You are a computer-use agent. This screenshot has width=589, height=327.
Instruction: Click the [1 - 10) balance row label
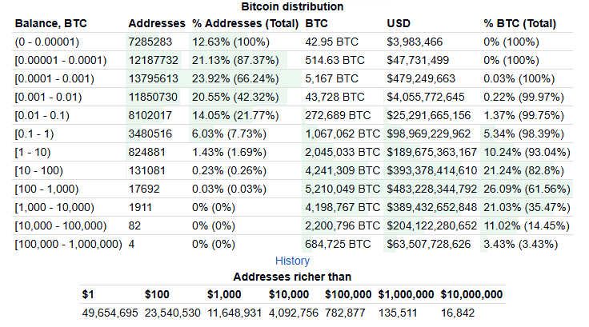click(34, 152)
